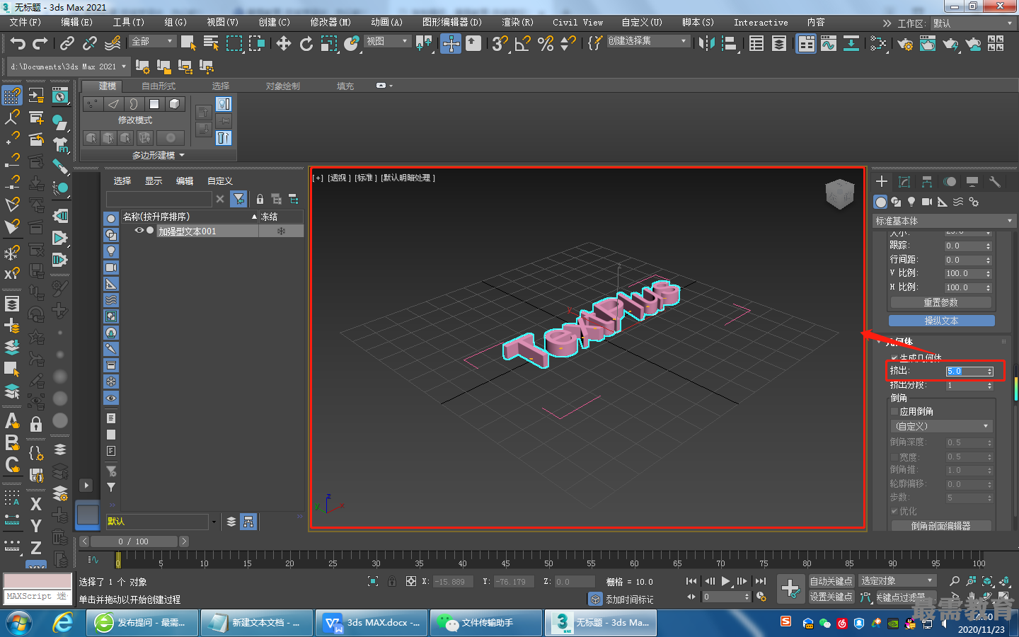Image resolution: width=1019 pixels, height=637 pixels.
Task: Open the Modify panel tab icon
Action: pos(904,181)
